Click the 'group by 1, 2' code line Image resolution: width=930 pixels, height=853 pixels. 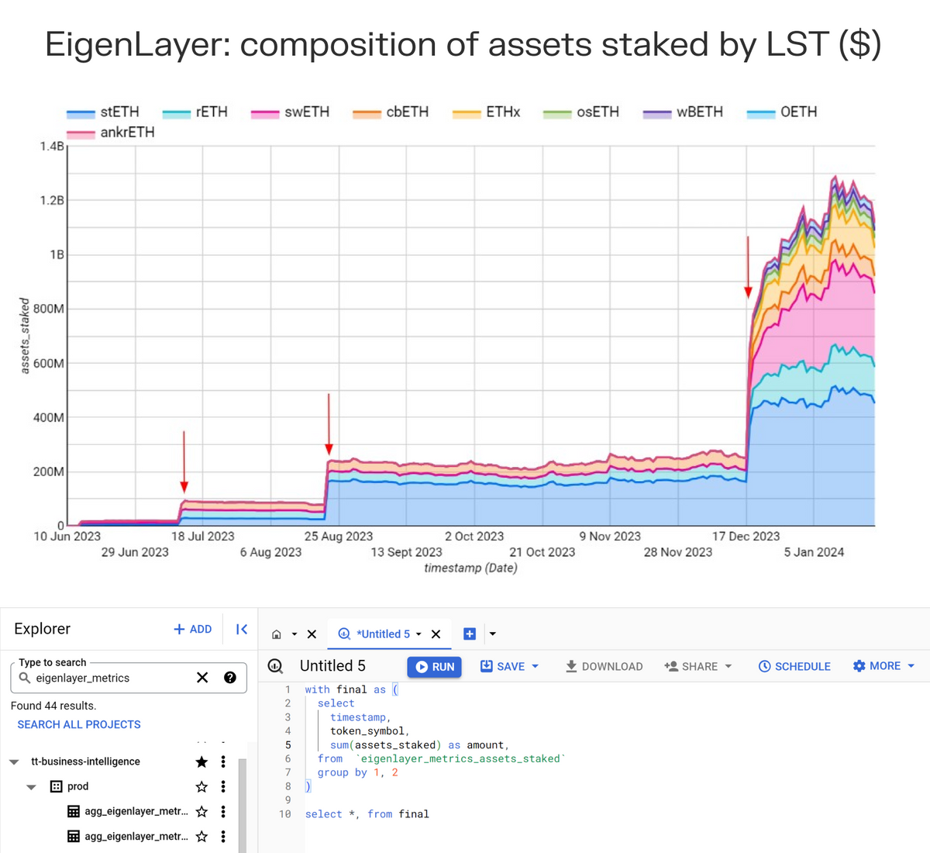tap(357, 772)
